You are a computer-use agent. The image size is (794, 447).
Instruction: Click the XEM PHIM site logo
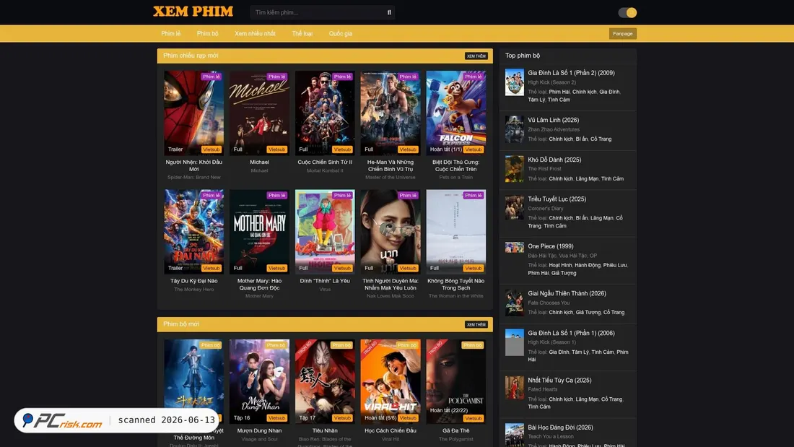[193, 12]
